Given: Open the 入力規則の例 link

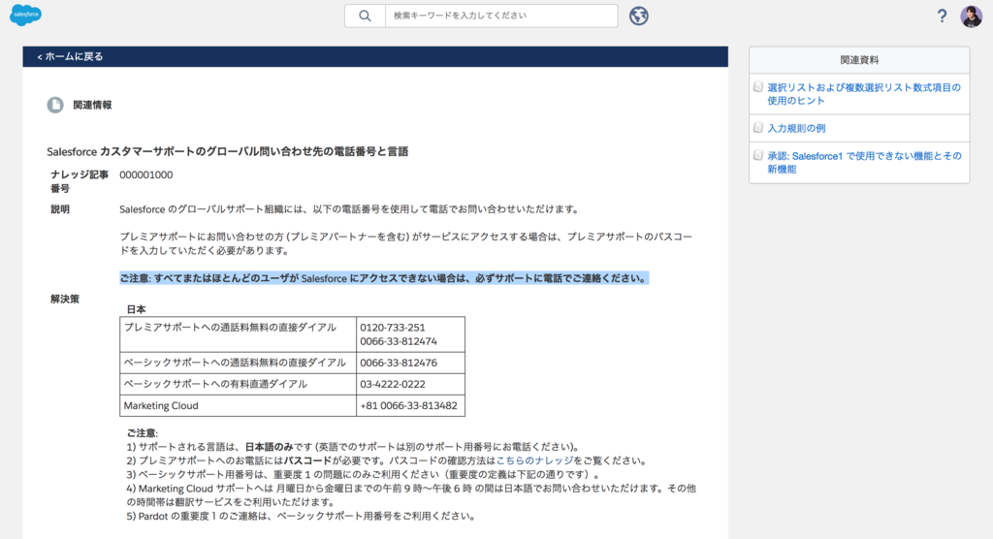Looking at the screenshot, I should coord(796,128).
